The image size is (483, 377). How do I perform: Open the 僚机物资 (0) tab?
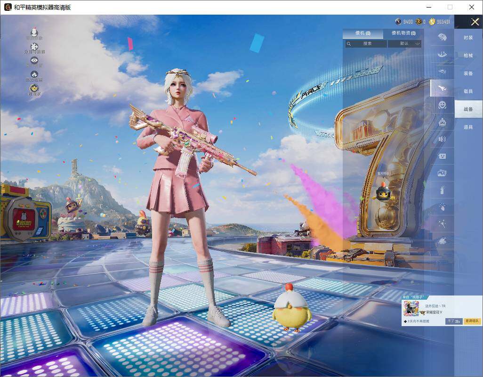[403, 33]
